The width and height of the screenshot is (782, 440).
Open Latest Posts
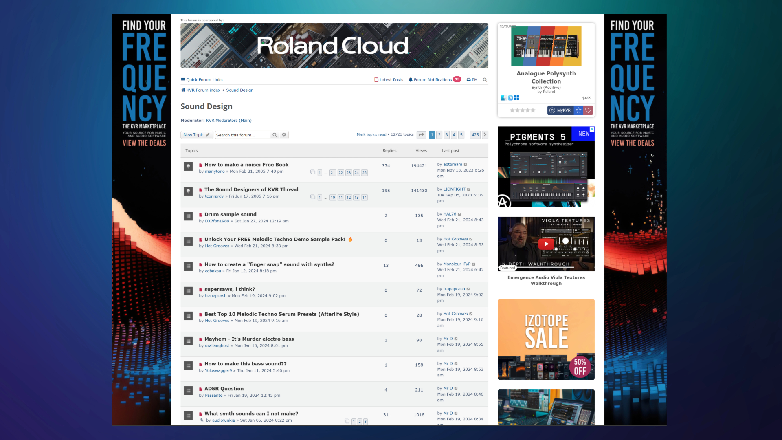coord(389,80)
